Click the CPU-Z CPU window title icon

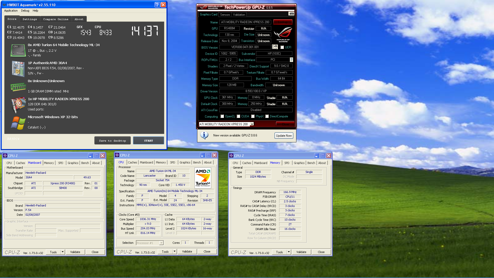tap(117, 155)
